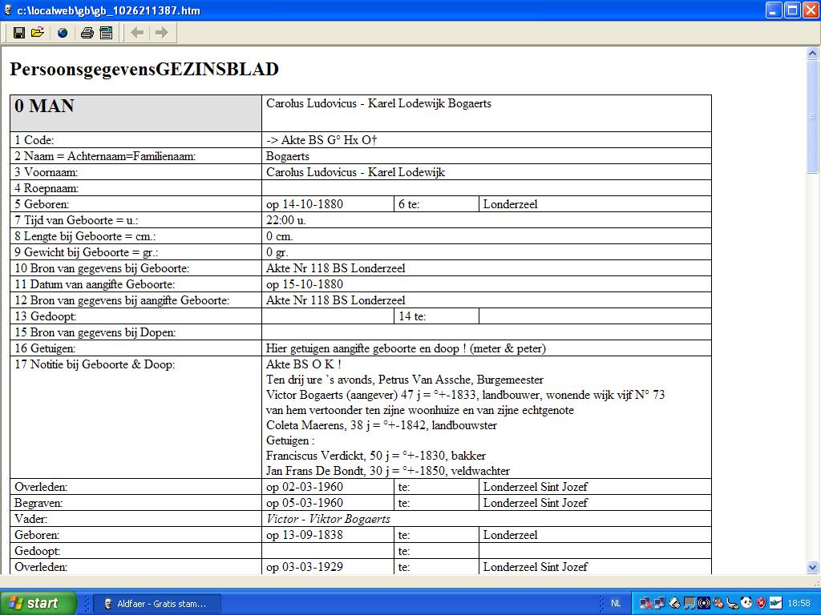Click the vertical scrollbar thumb
Image resolution: width=821 pixels, height=615 pixels.
(813, 116)
